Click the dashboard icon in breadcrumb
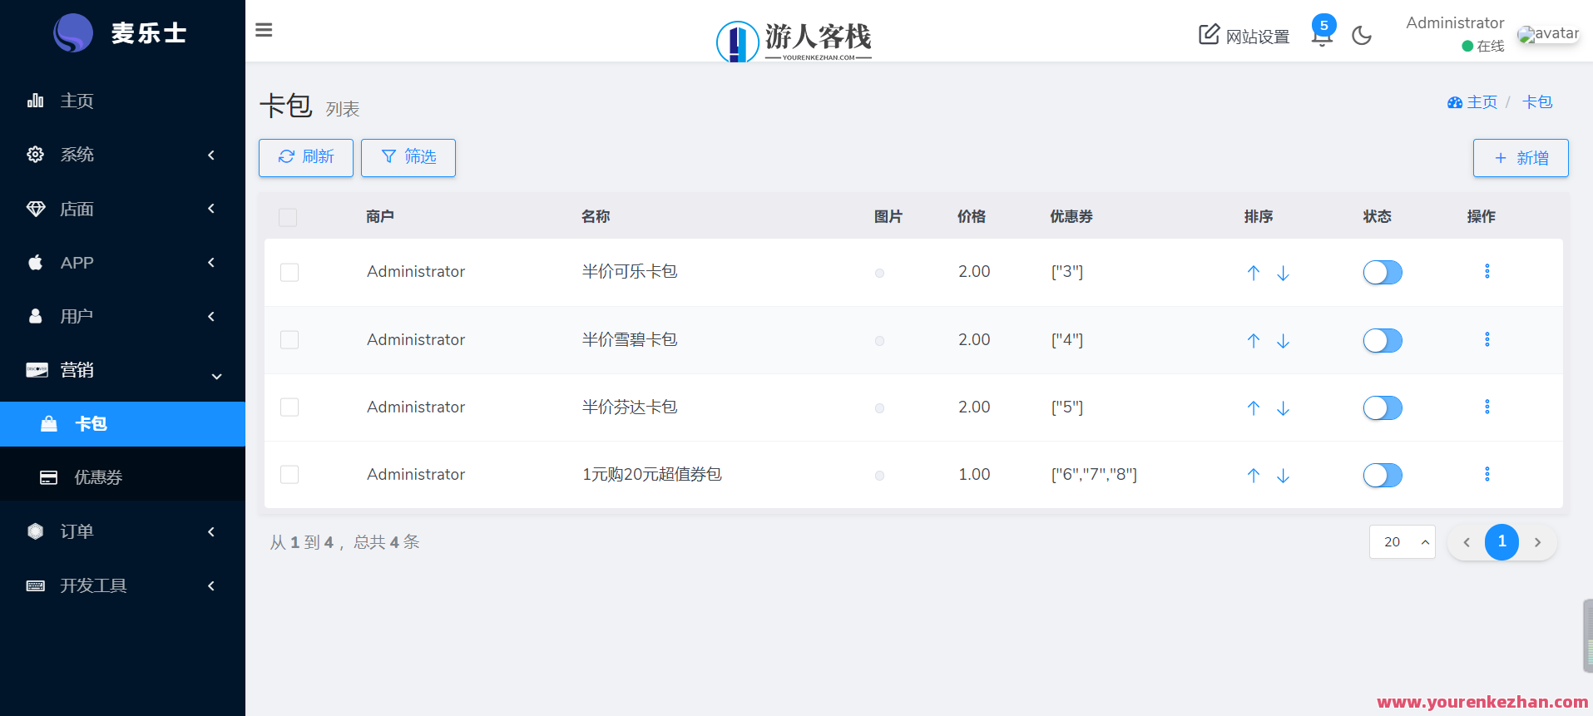The image size is (1593, 716). (x=1455, y=102)
